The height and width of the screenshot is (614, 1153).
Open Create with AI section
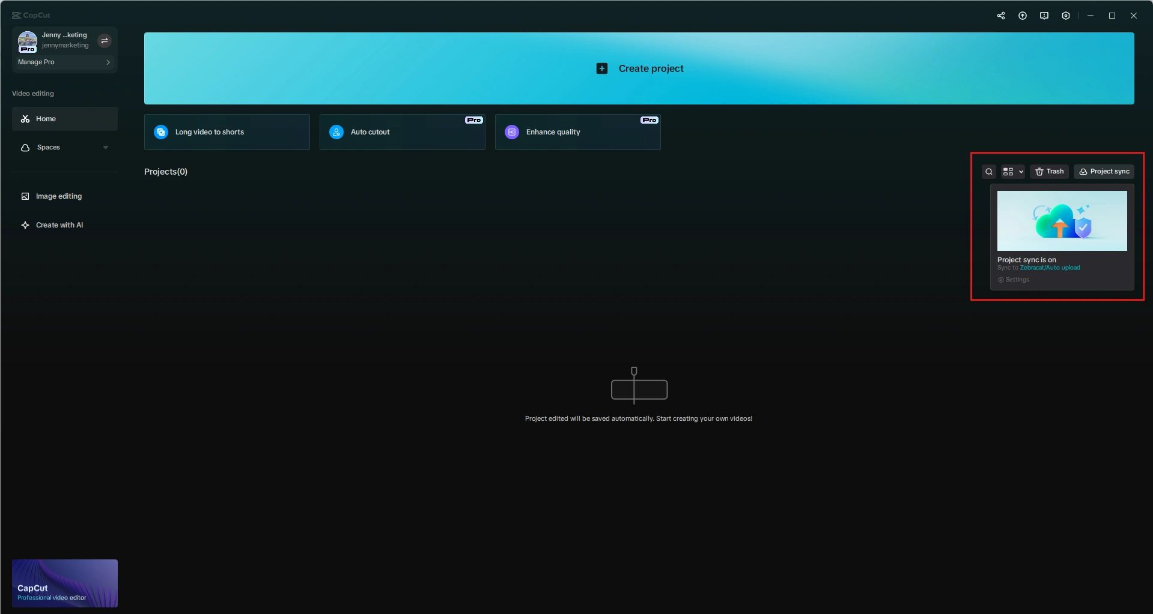click(65, 225)
